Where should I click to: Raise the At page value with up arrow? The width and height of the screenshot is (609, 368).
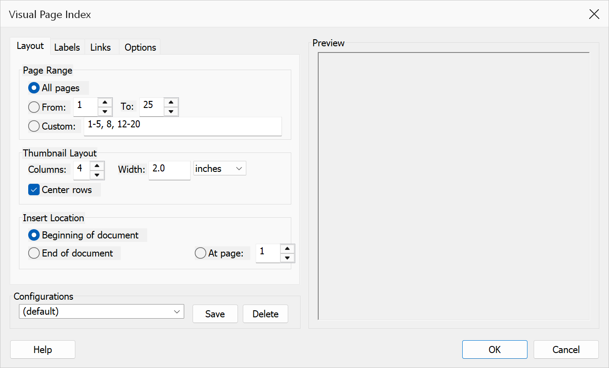pyautogui.click(x=287, y=249)
